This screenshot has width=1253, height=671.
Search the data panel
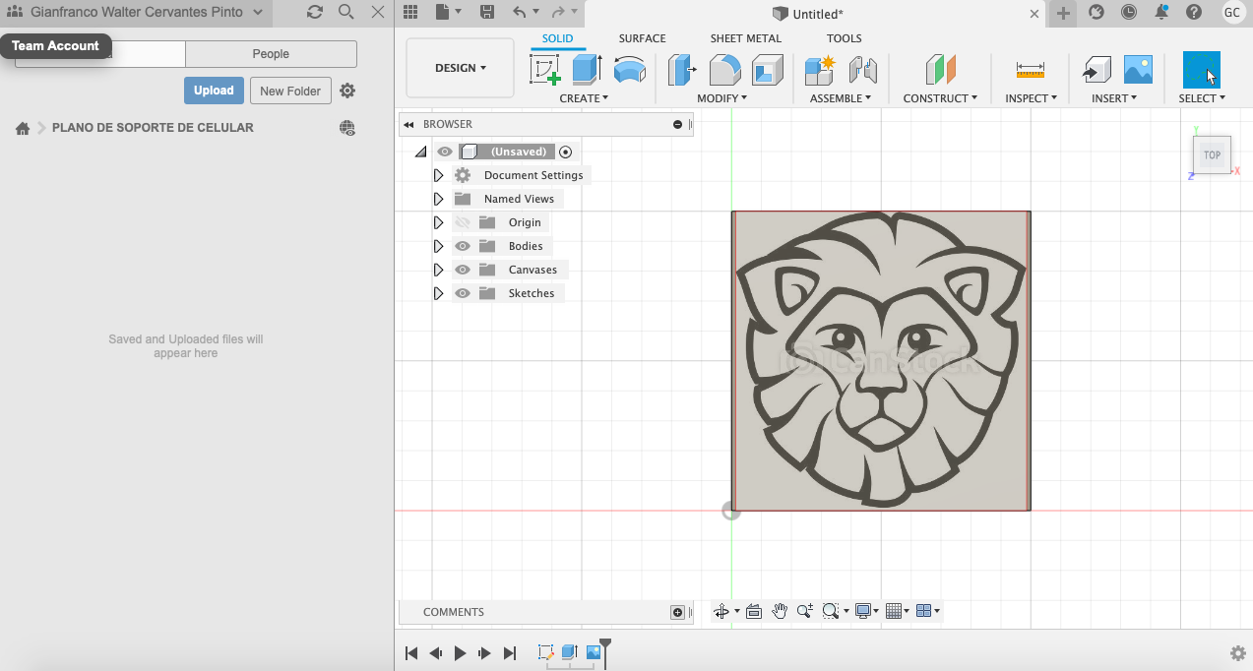point(345,13)
